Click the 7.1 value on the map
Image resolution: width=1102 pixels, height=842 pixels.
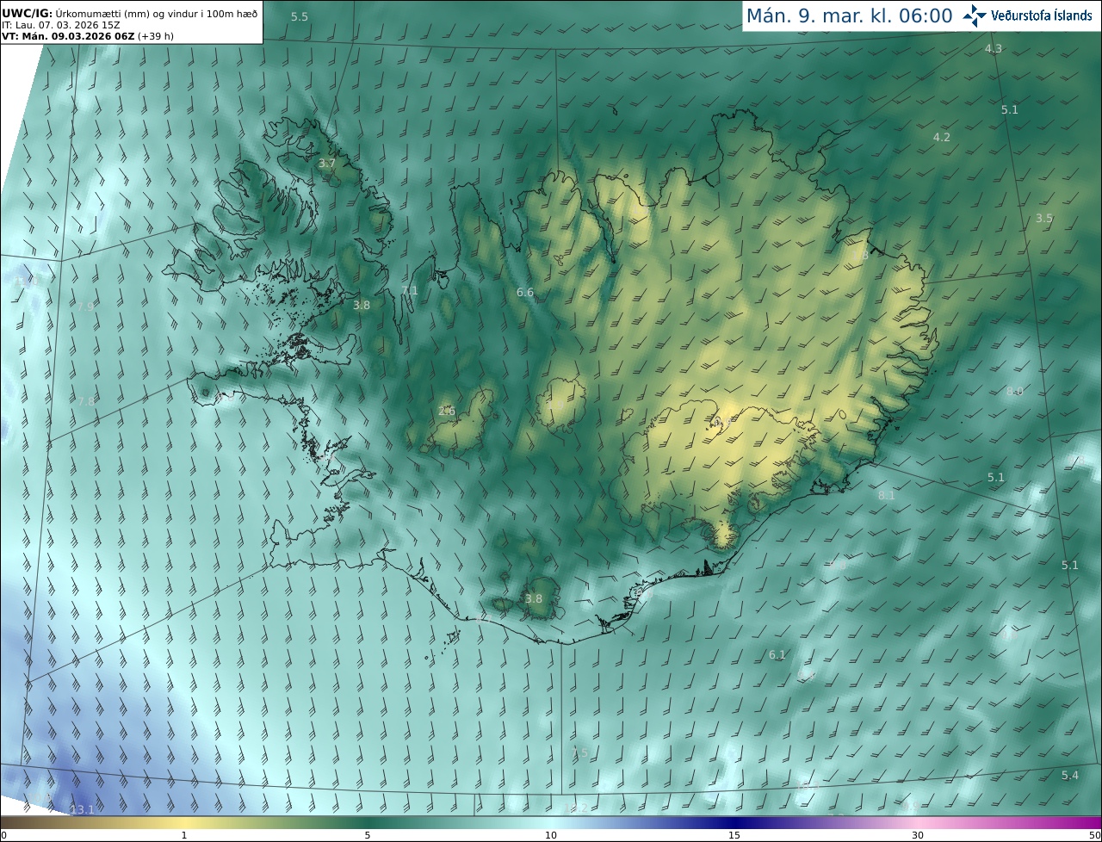(x=410, y=291)
